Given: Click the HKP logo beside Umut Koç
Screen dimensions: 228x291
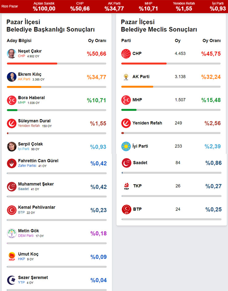Looking at the screenshot, I should (x=12, y=257).
